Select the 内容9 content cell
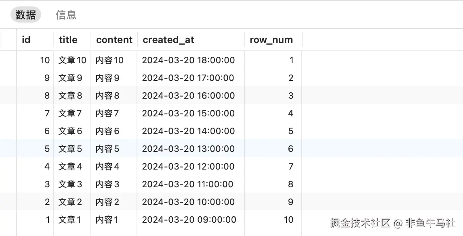463x236 pixels. [x=107, y=78]
